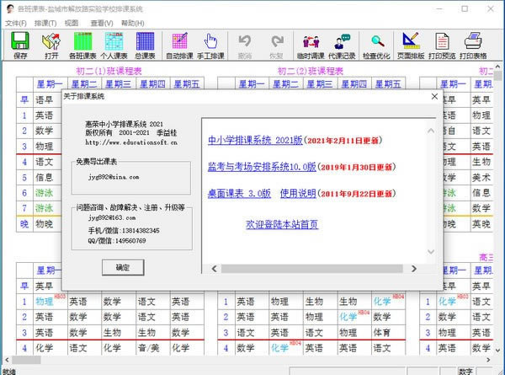Open the 各班课表 class timetable view
The width and height of the screenshot is (505, 375).
84,45
